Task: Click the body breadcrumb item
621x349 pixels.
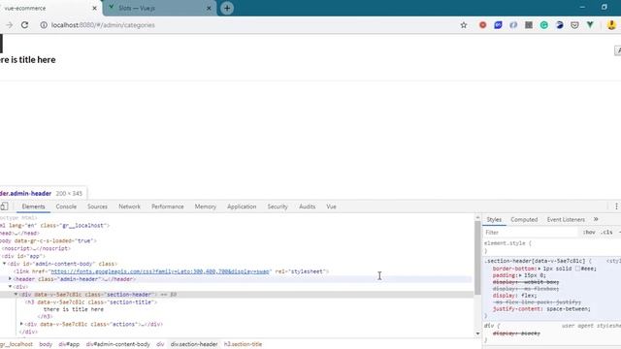Action: 46,344
